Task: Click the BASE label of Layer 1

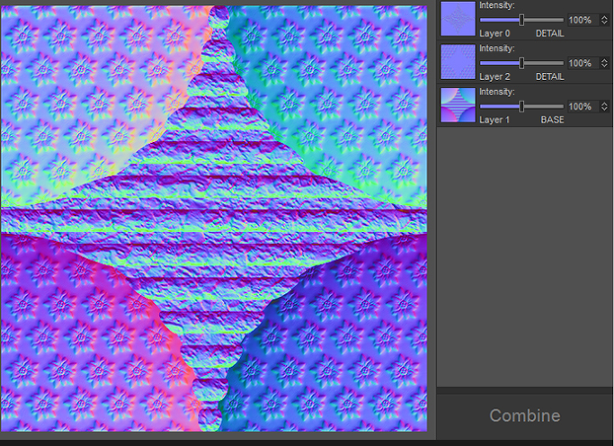Action: [552, 120]
